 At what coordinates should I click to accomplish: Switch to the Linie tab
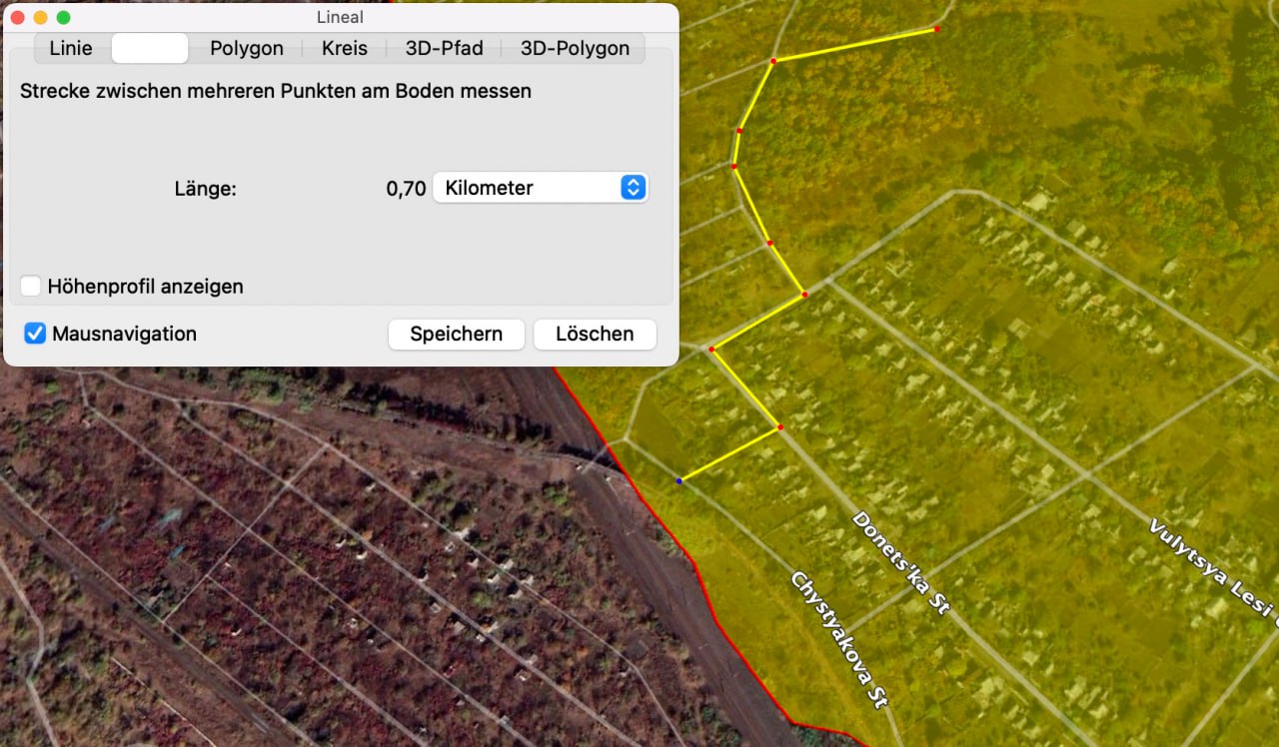click(x=71, y=48)
